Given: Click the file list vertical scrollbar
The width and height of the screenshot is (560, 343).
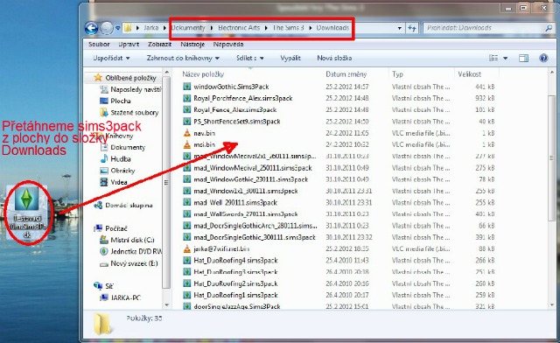Looking at the screenshot, I should (x=552, y=157).
